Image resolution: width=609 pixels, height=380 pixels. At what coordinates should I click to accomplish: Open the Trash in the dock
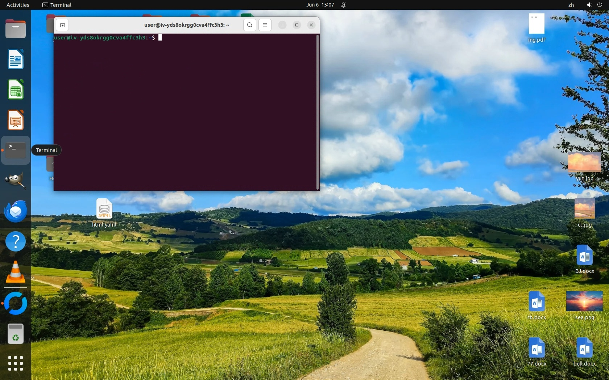(16, 333)
